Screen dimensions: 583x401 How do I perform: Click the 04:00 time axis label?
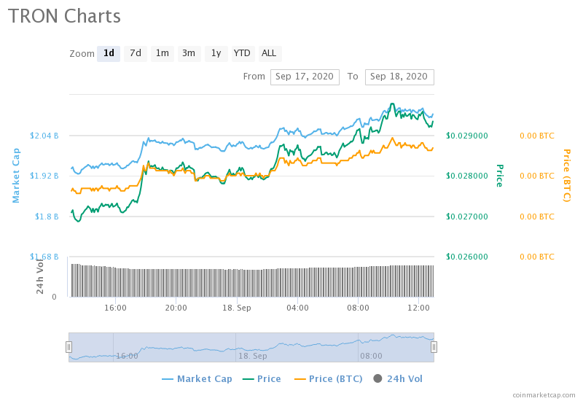click(297, 308)
